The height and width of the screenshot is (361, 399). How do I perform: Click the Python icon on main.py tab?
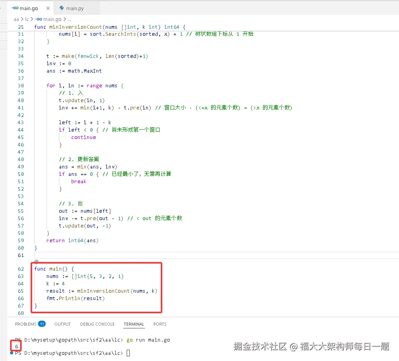(x=62, y=8)
